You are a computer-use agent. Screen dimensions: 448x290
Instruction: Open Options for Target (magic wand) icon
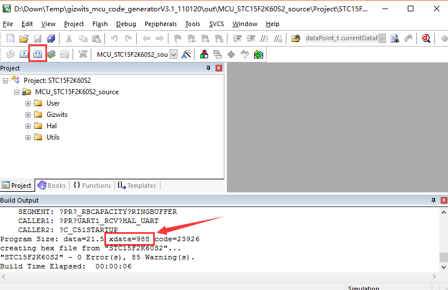[186, 54]
